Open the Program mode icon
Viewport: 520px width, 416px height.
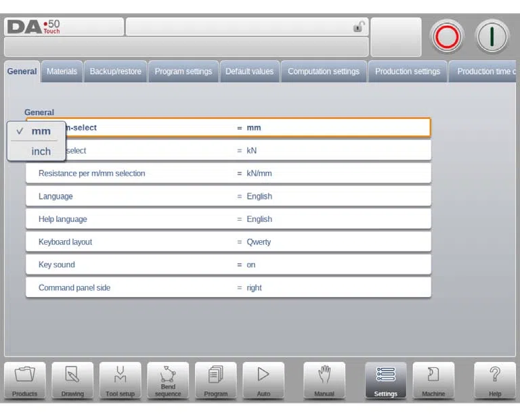coord(215,380)
